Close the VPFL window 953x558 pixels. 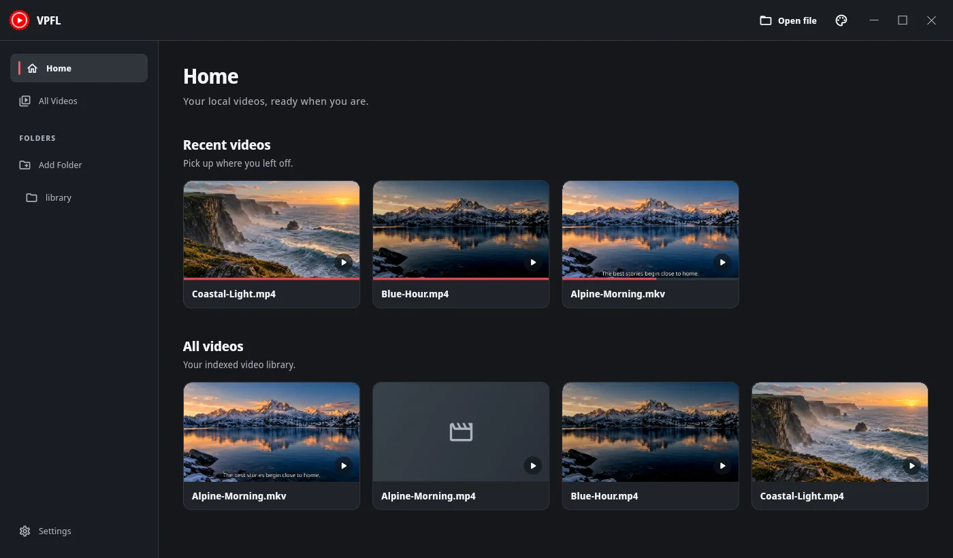pyautogui.click(x=932, y=20)
